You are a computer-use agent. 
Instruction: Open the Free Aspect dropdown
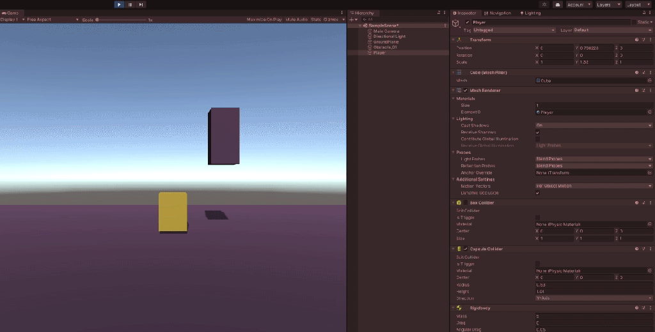(52, 20)
